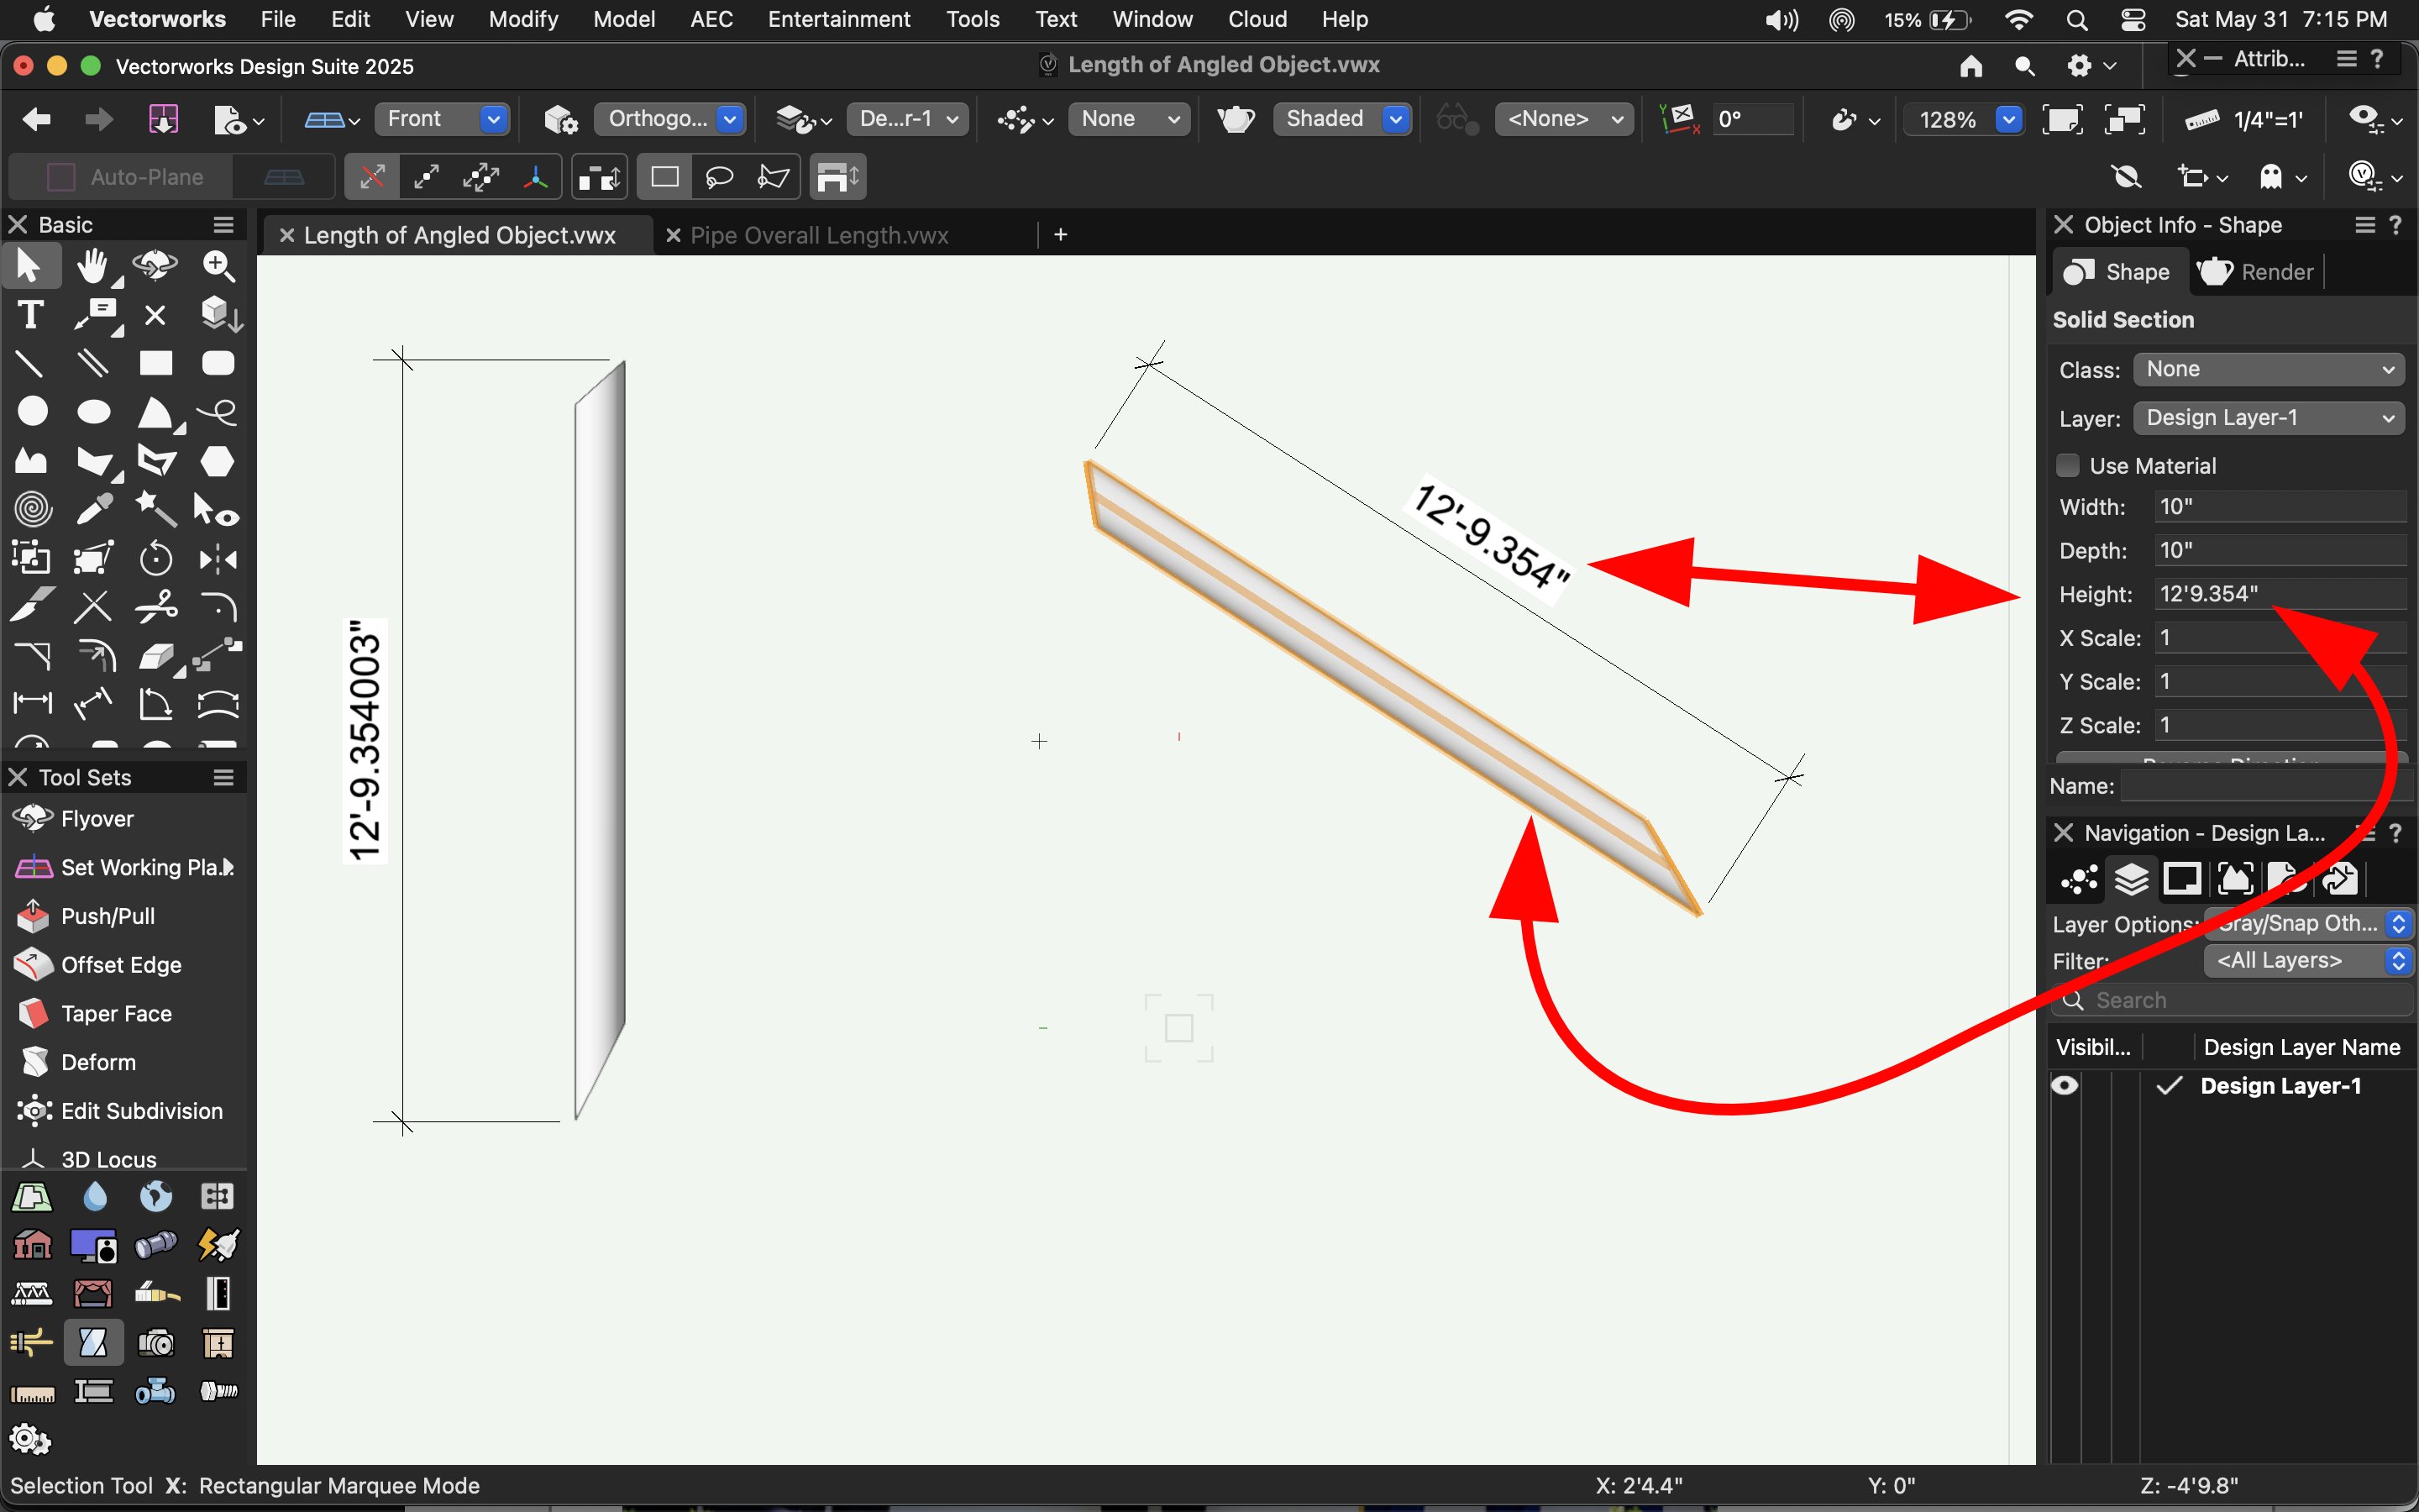Select the Push/Pull tool entry
The height and width of the screenshot is (1512, 2419).
coord(108,916)
